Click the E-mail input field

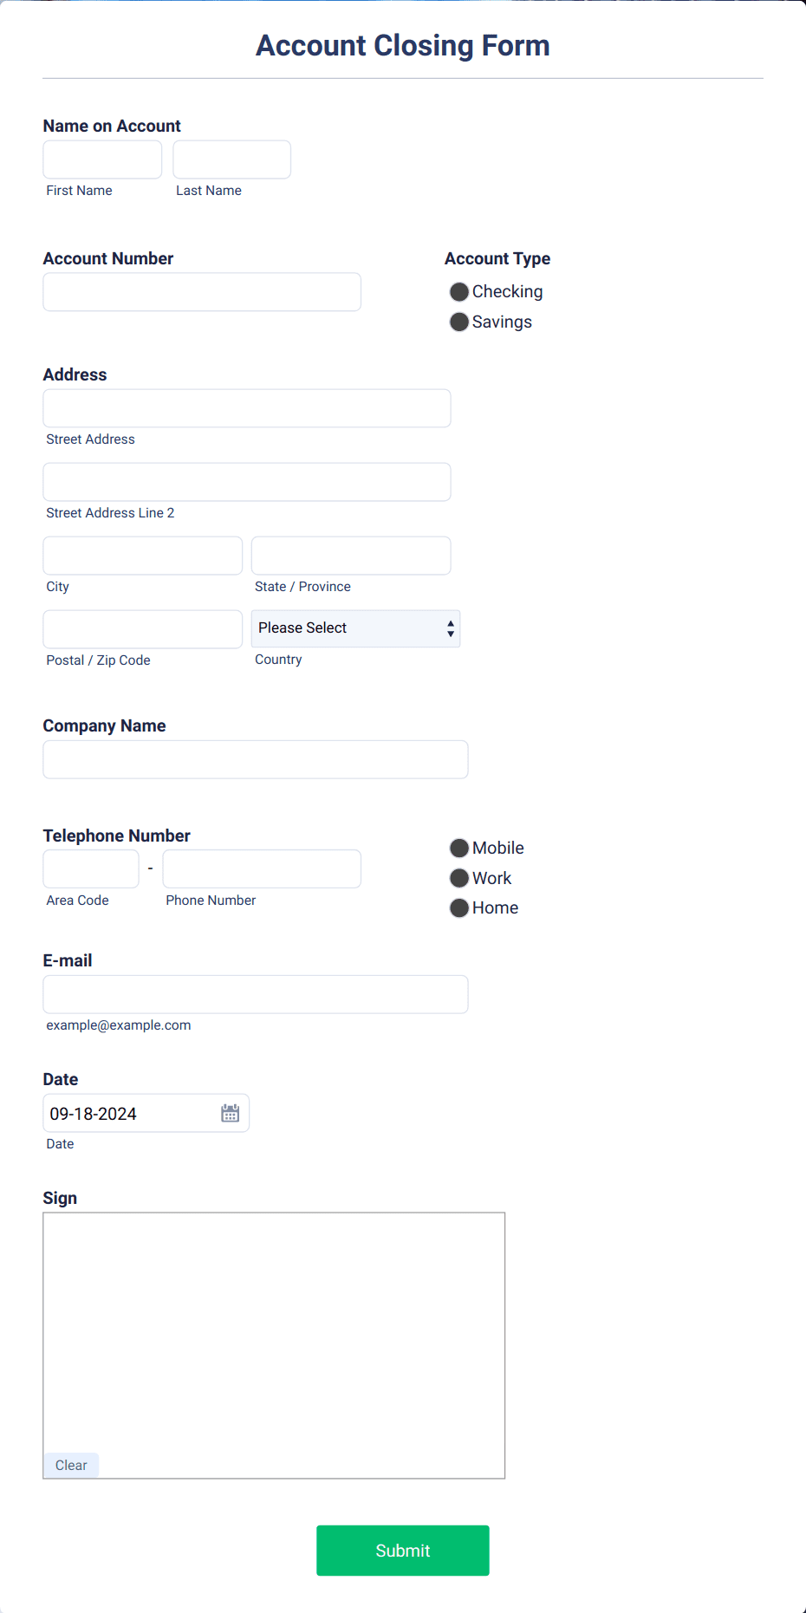coord(255,994)
